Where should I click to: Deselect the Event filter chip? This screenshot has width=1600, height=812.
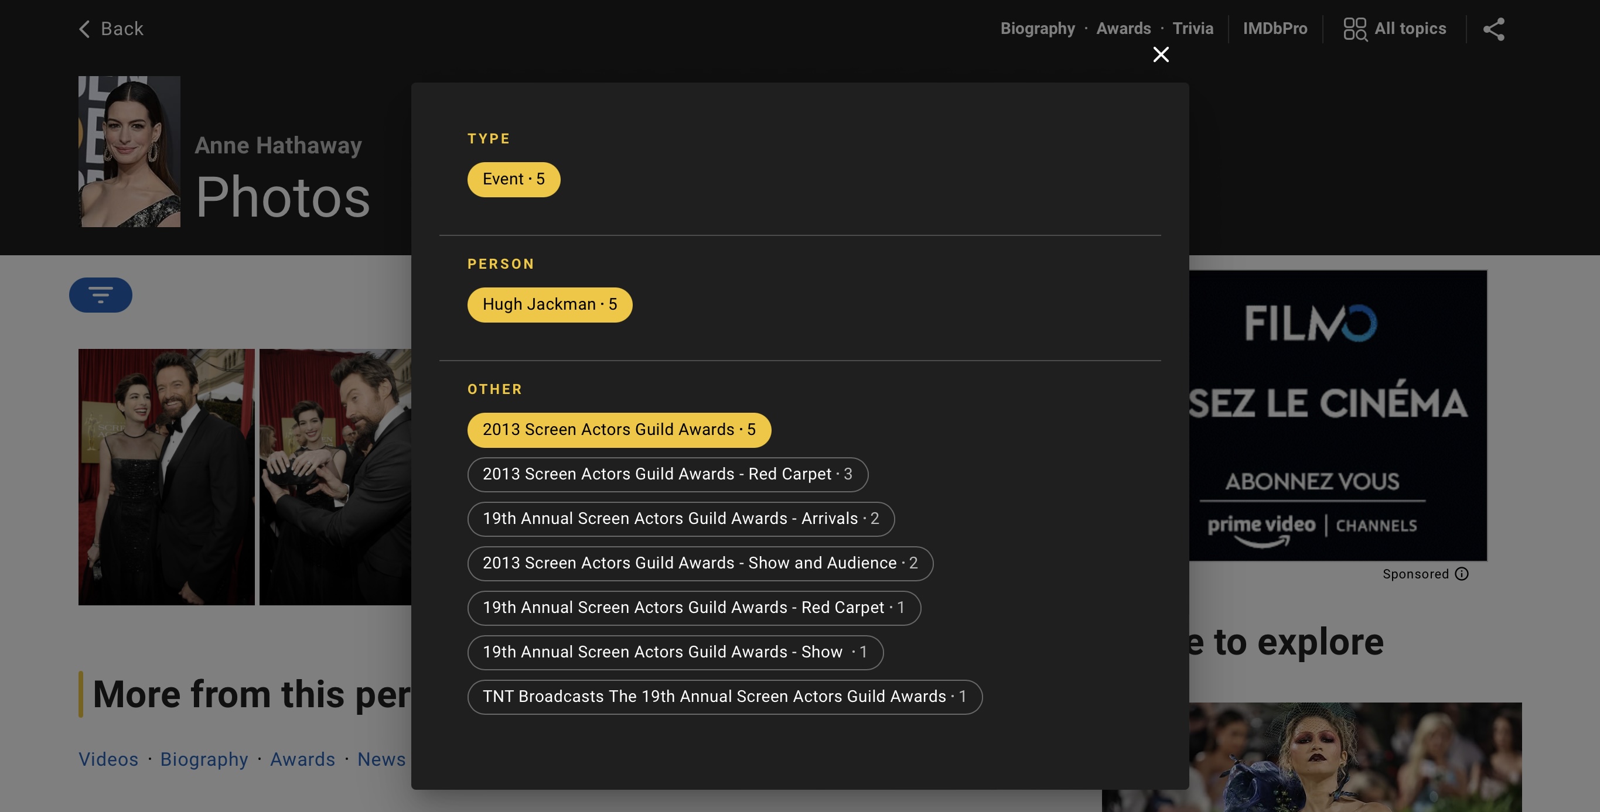pyautogui.click(x=513, y=179)
